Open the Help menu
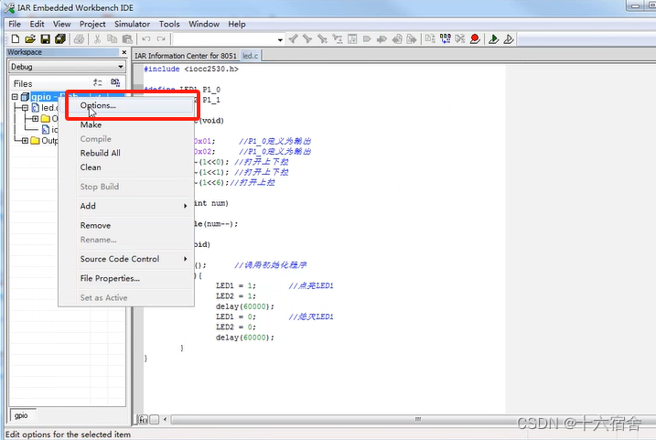Screen dimensions: 656x440 pyautogui.click(x=237, y=24)
